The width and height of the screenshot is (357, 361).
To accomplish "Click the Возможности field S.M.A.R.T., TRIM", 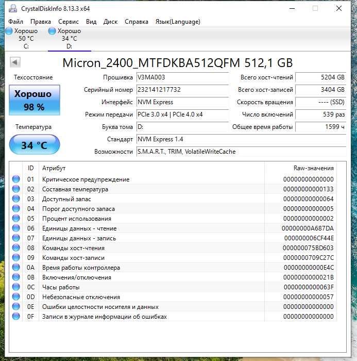I will 241,152.
